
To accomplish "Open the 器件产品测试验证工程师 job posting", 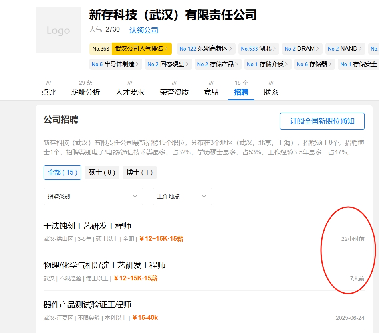I will point(87,305).
